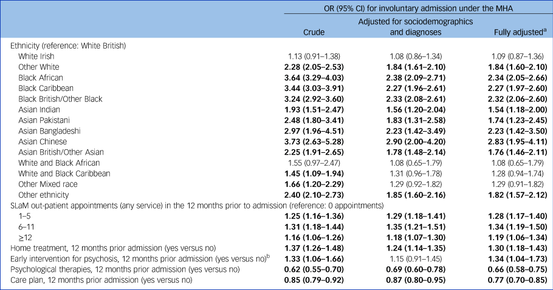Click the 'Other ethnicity' row label
The height and width of the screenshot is (290, 553).
pos(43,195)
